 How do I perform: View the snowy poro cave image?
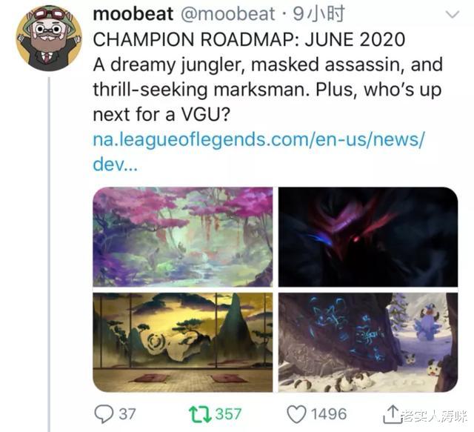coord(368,342)
